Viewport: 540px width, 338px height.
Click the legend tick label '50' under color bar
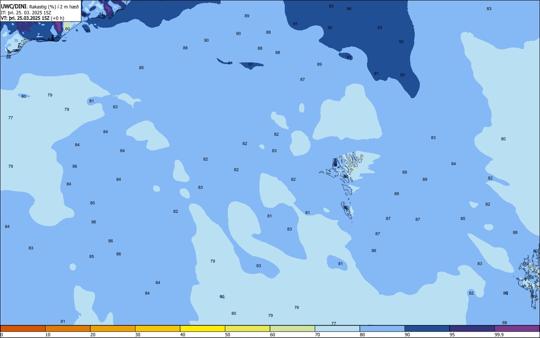[227, 335]
